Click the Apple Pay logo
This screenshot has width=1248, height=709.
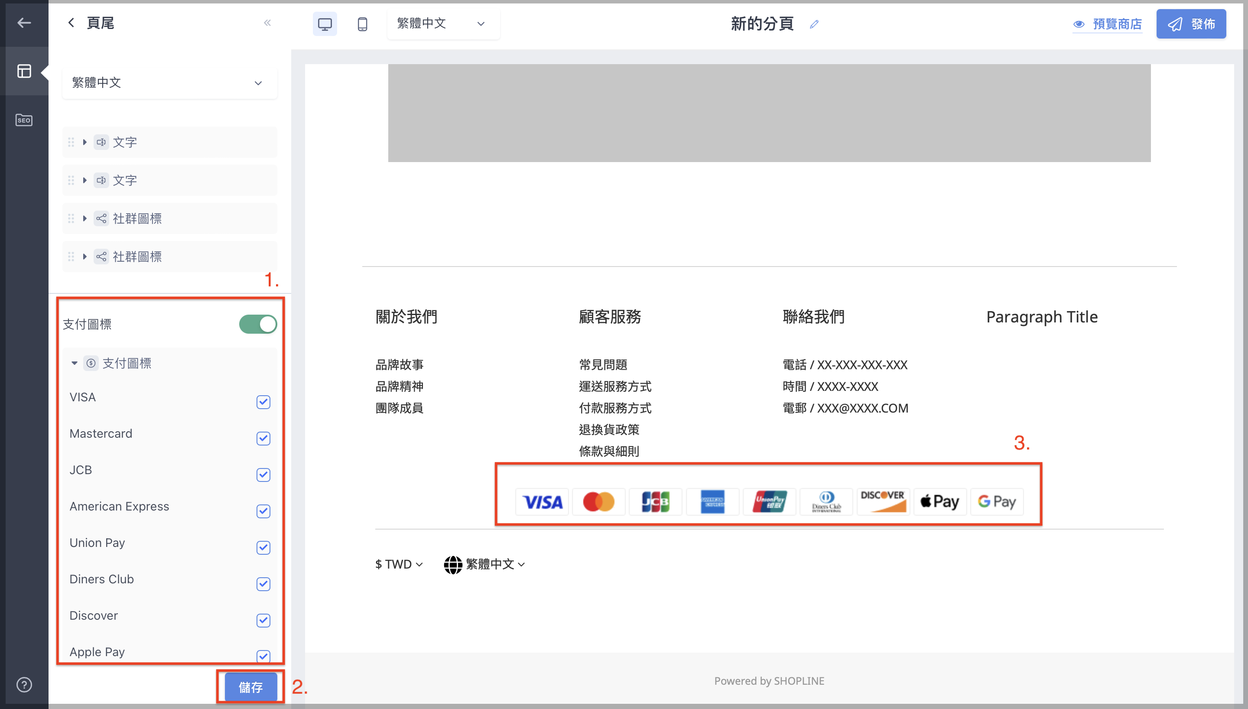point(940,501)
